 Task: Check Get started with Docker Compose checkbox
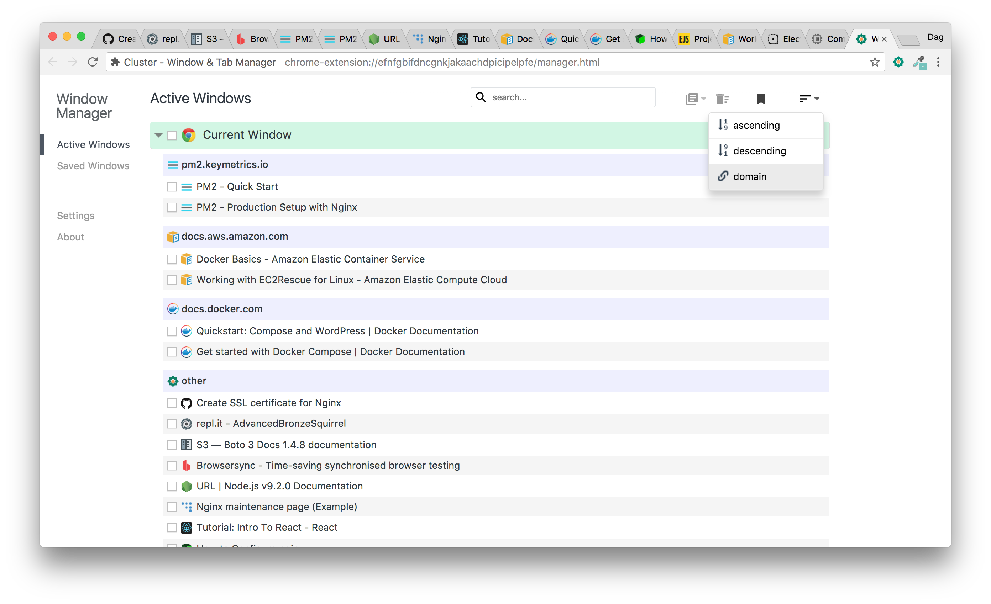(172, 352)
